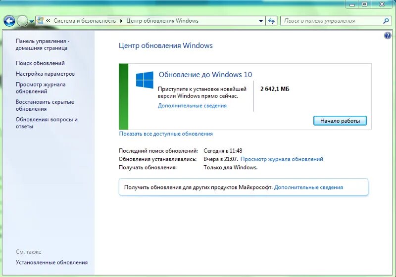The width and height of the screenshot is (396, 277).
Task: Expand the double-chevron breadcrumb overflow
Action: point(48,21)
